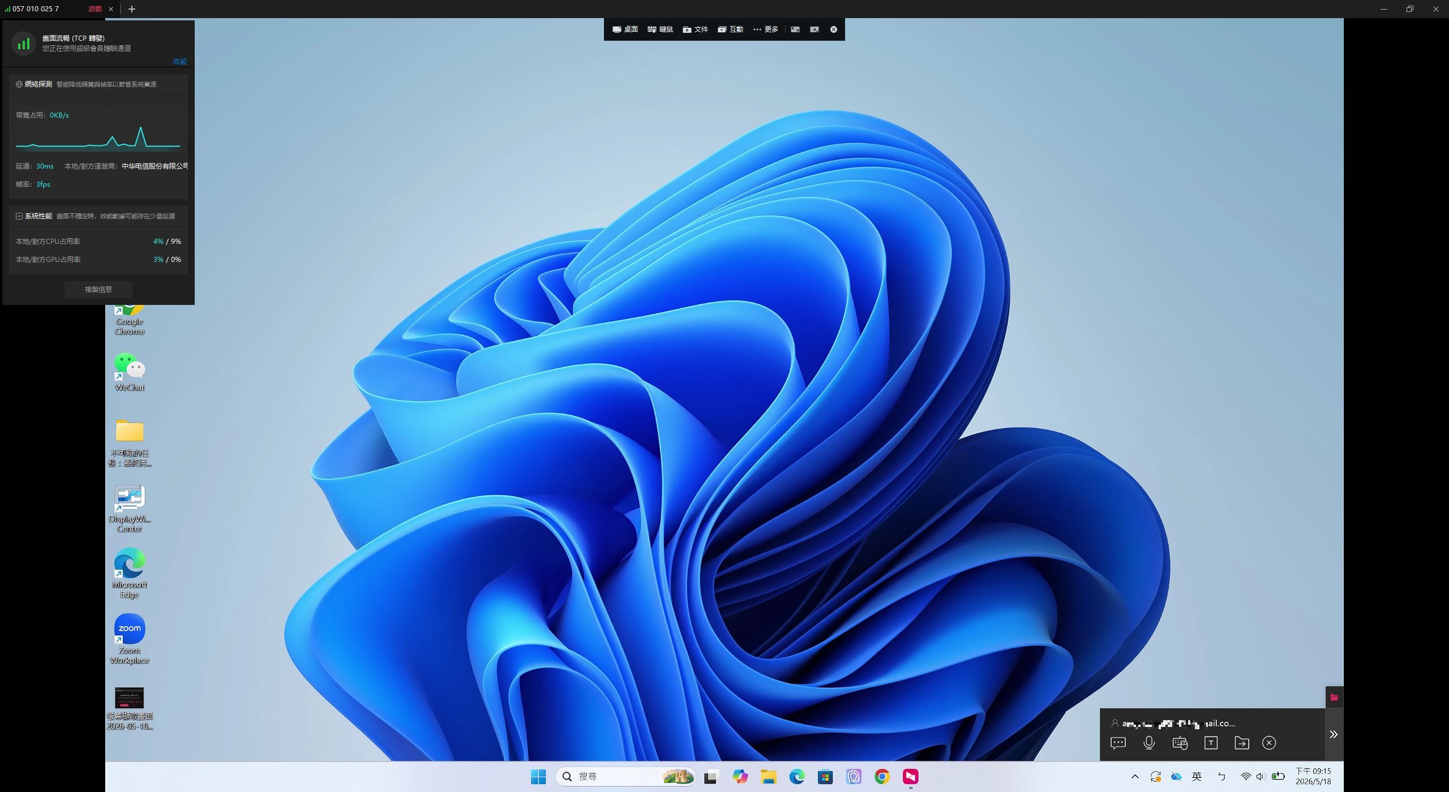Close the remote session via toolbar X icon

tap(834, 29)
